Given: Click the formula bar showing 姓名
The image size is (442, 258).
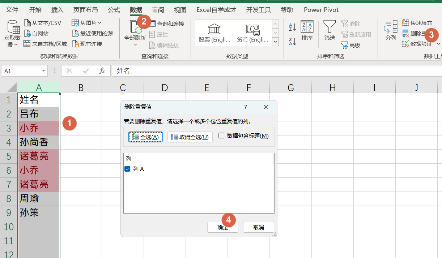Looking at the screenshot, I should click(277, 71).
